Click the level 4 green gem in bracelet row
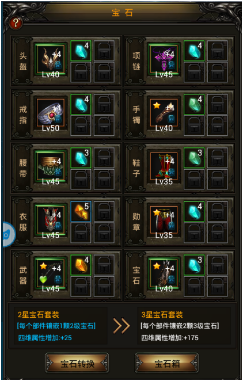 point(194,104)
